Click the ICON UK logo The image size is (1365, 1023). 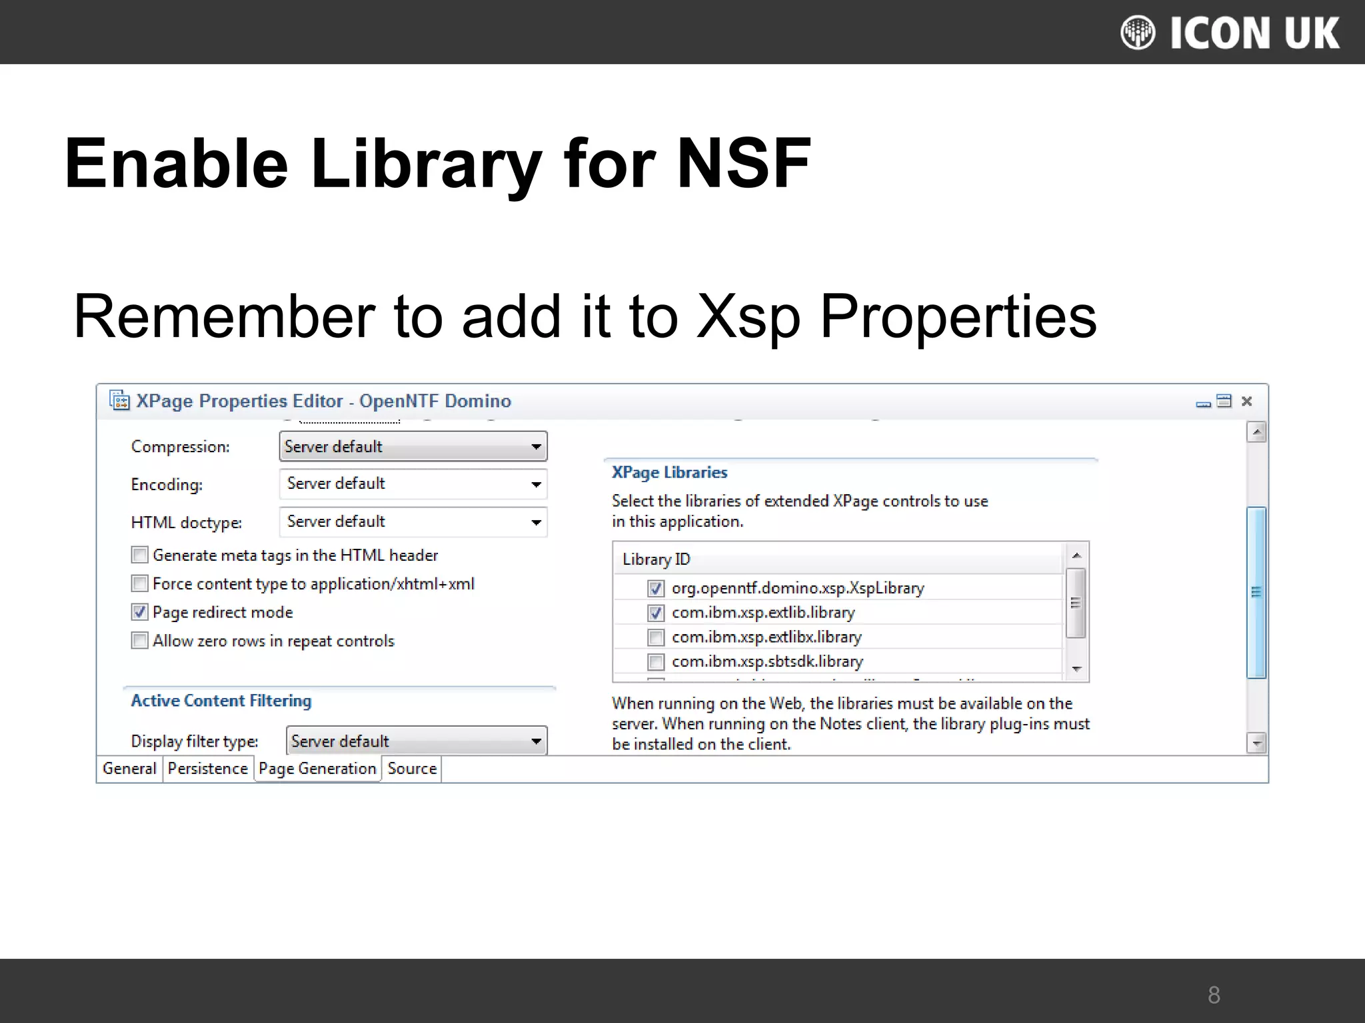(x=1230, y=33)
